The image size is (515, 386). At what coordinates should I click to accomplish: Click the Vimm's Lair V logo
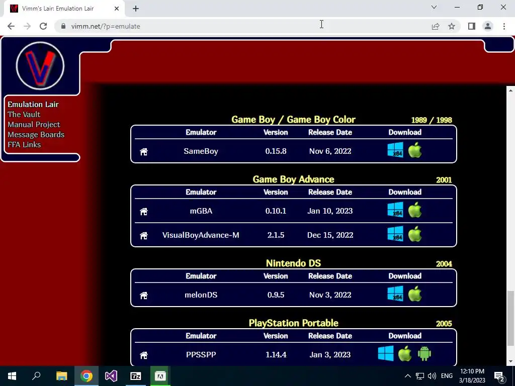(40, 66)
